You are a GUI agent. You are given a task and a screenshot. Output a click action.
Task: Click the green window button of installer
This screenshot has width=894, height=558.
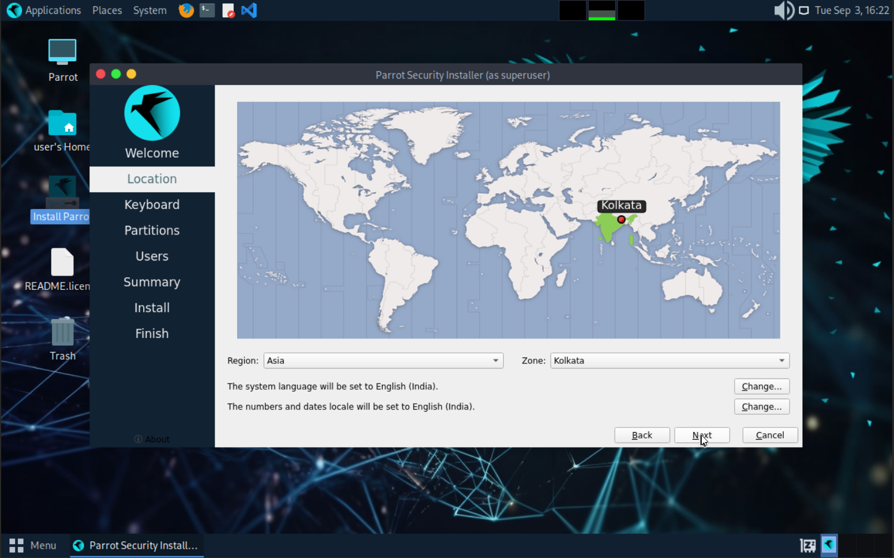[x=116, y=74]
